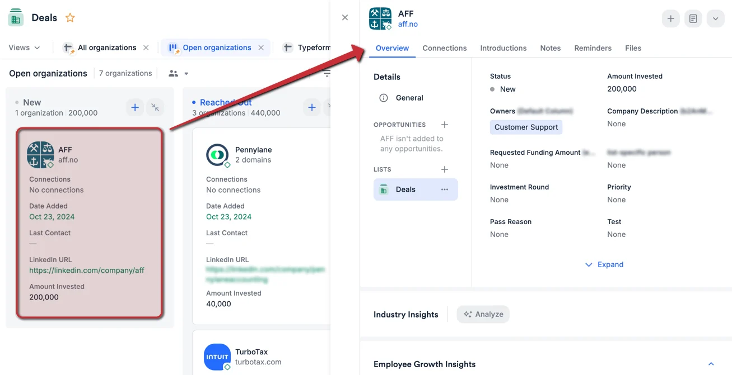Open the Introductions tab
The height and width of the screenshot is (375, 732).
tap(503, 48)
